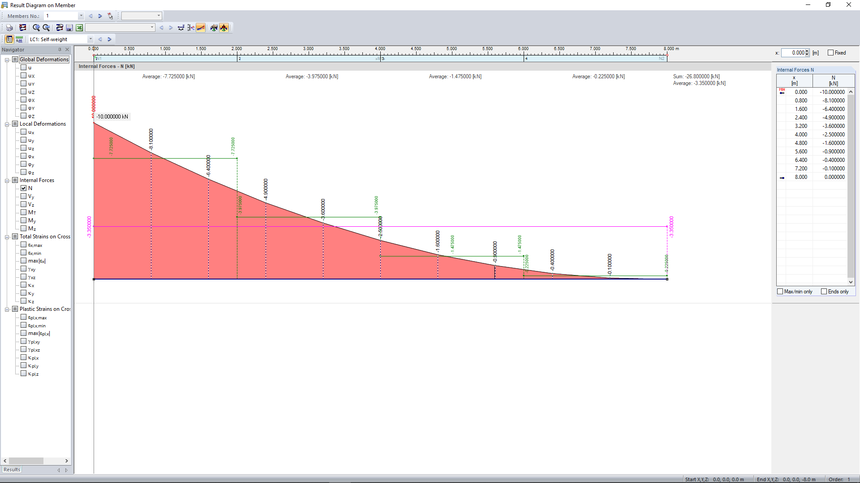Viewport: 860px width, 483px height.
Task: Toggle the navigator panel icon
Action: pos(9,39)
